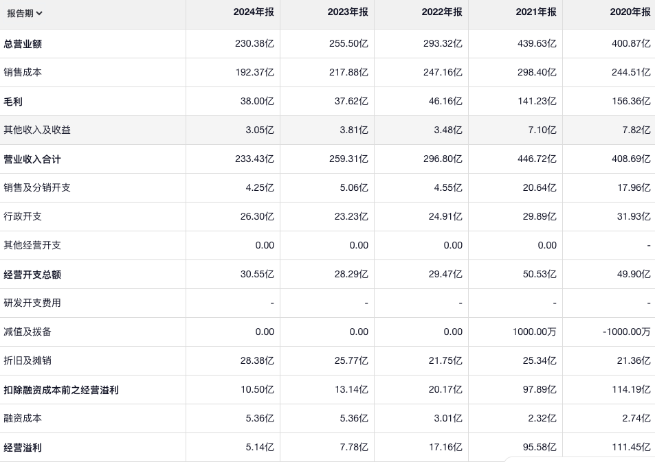Click the 2024年报 column header
The width and height of the screenshot is (655, 462).
point(254,12)
